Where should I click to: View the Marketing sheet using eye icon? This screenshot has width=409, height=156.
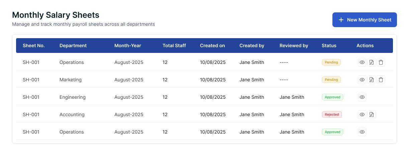point(362,80)
